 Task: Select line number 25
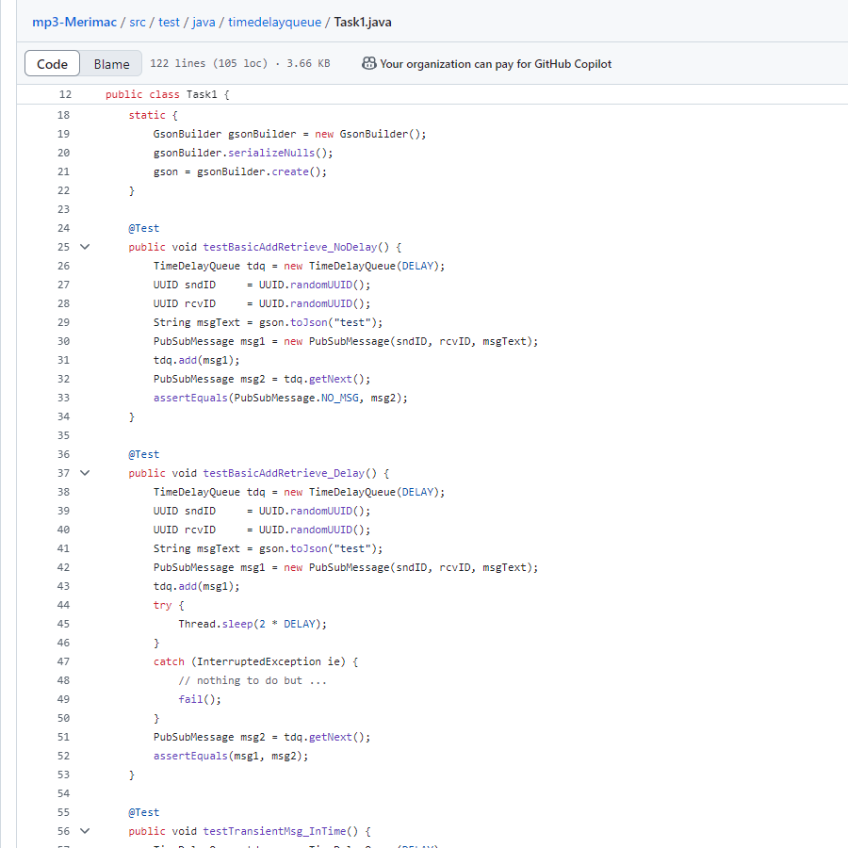[x=63, y=247]
